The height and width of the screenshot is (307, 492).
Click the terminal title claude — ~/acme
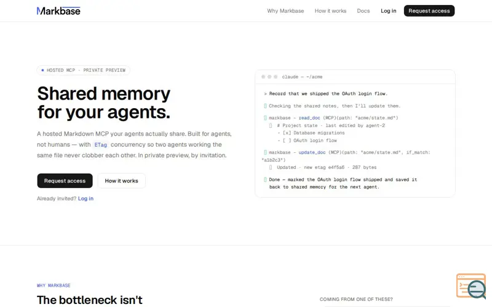pos(302,77)
